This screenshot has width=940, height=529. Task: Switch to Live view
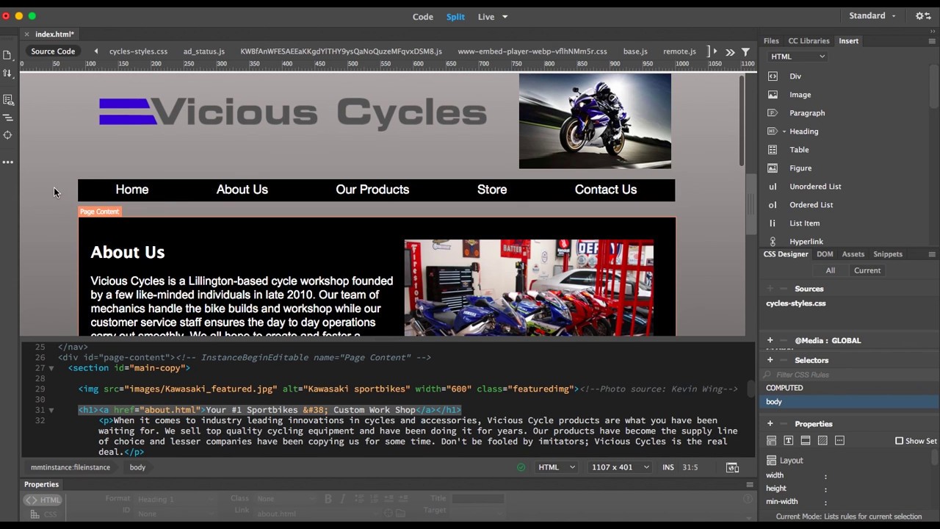pos(486,17)
